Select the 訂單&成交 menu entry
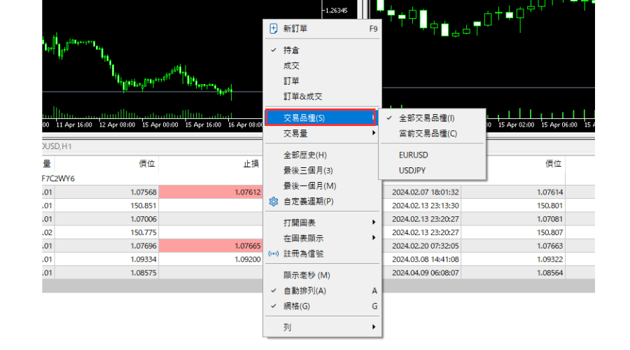Viewport: 630px width, 350px height. [x=302, y=96]
